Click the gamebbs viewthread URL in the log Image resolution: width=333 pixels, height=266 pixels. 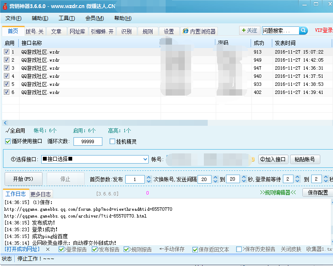pos(88,209)
